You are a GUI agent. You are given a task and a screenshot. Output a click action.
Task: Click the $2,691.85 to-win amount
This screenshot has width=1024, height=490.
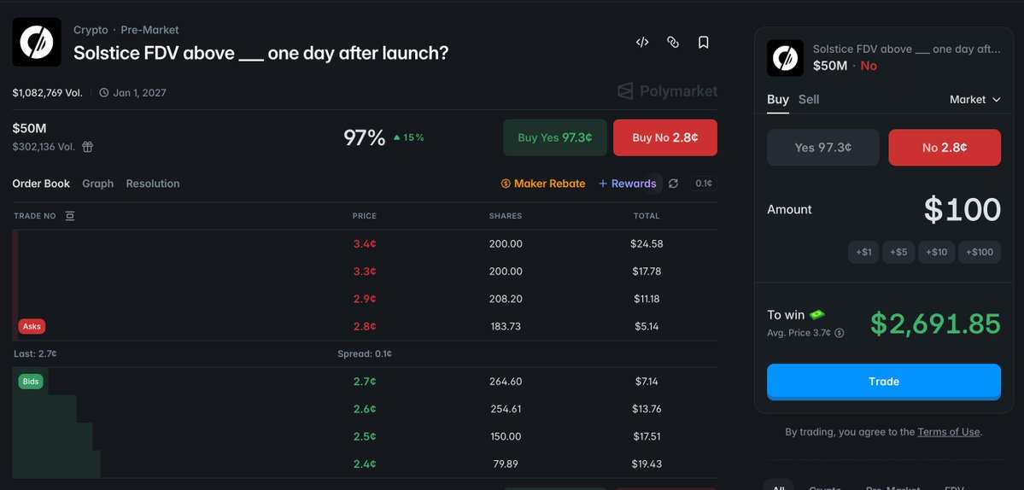point(935,324)
